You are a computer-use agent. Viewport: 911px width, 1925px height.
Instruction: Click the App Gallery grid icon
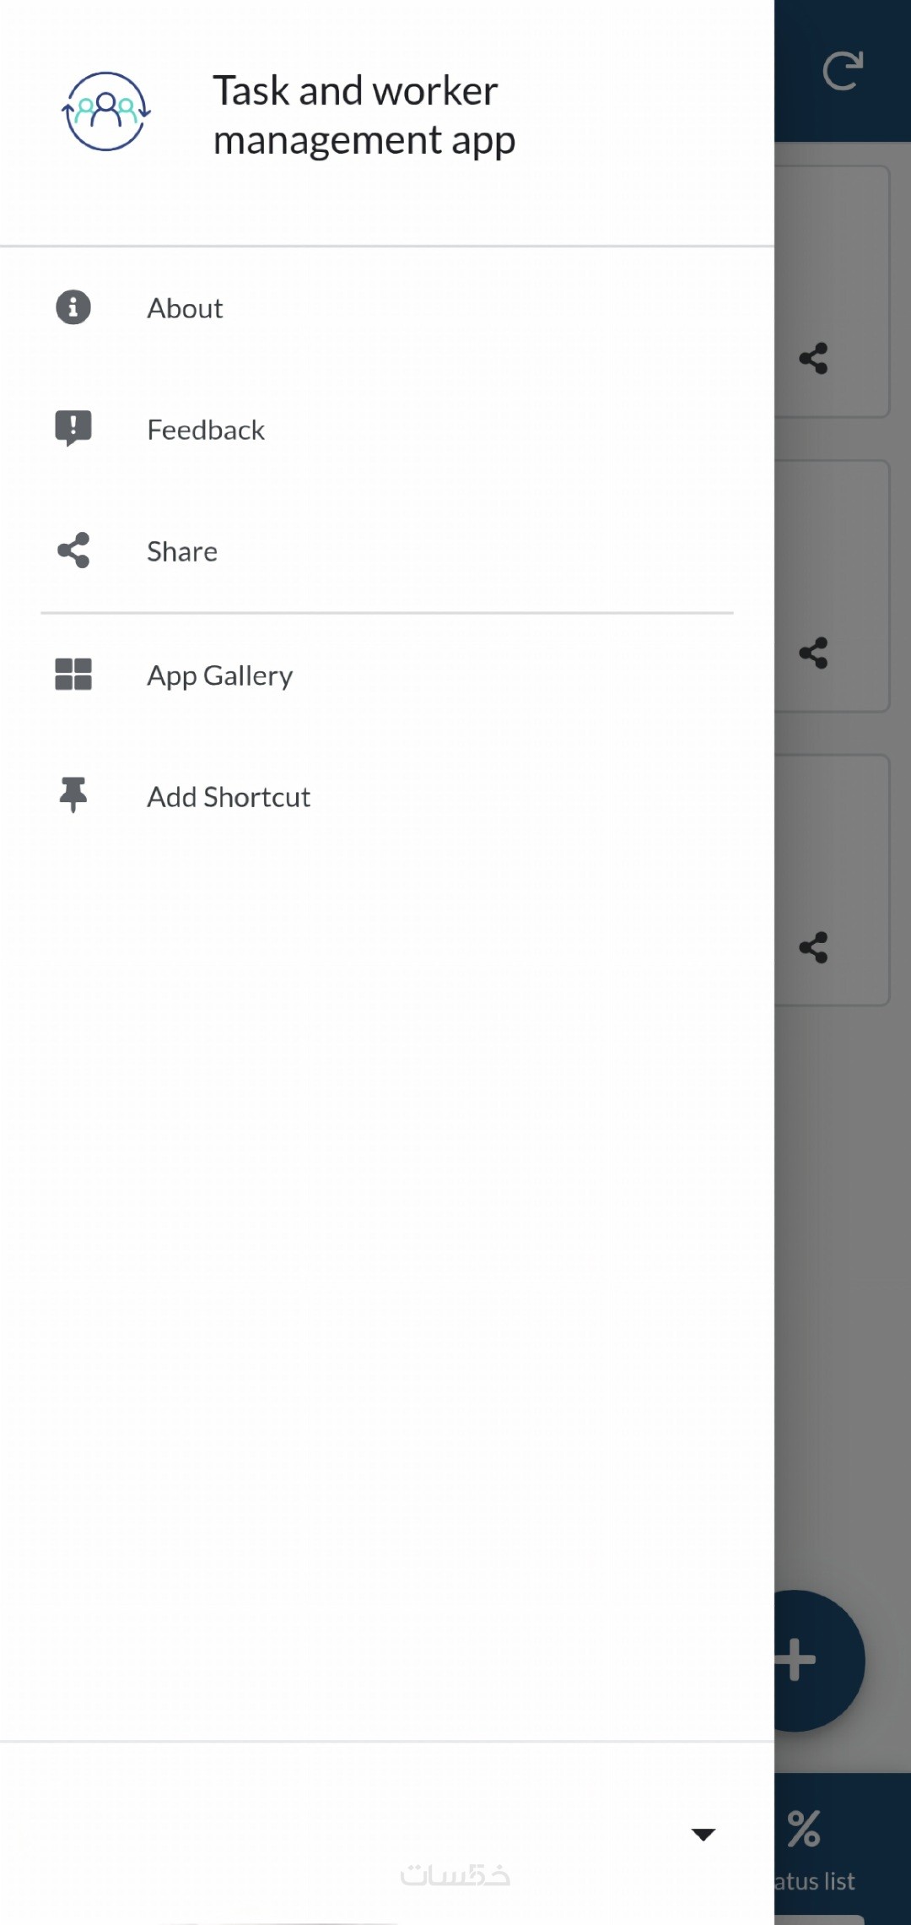pyautogui.click(x=73, y=675)
